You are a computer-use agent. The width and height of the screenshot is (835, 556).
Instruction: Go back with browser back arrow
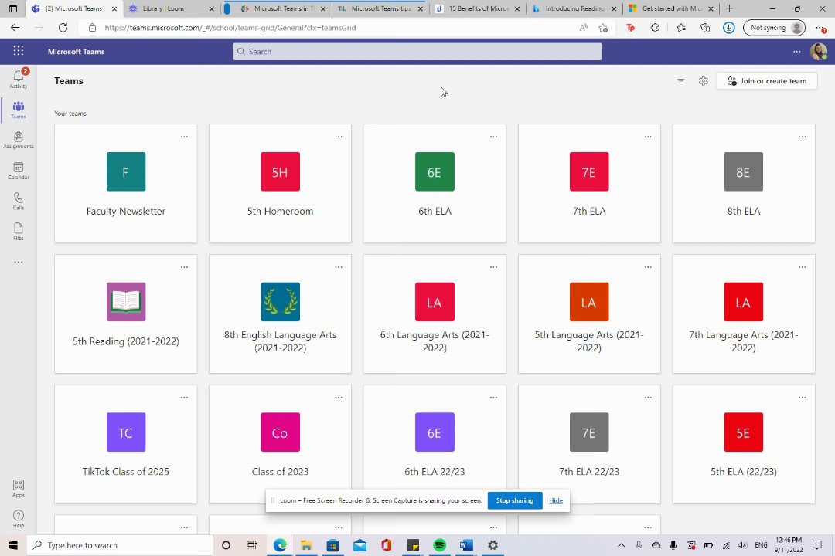click(15, 28)
